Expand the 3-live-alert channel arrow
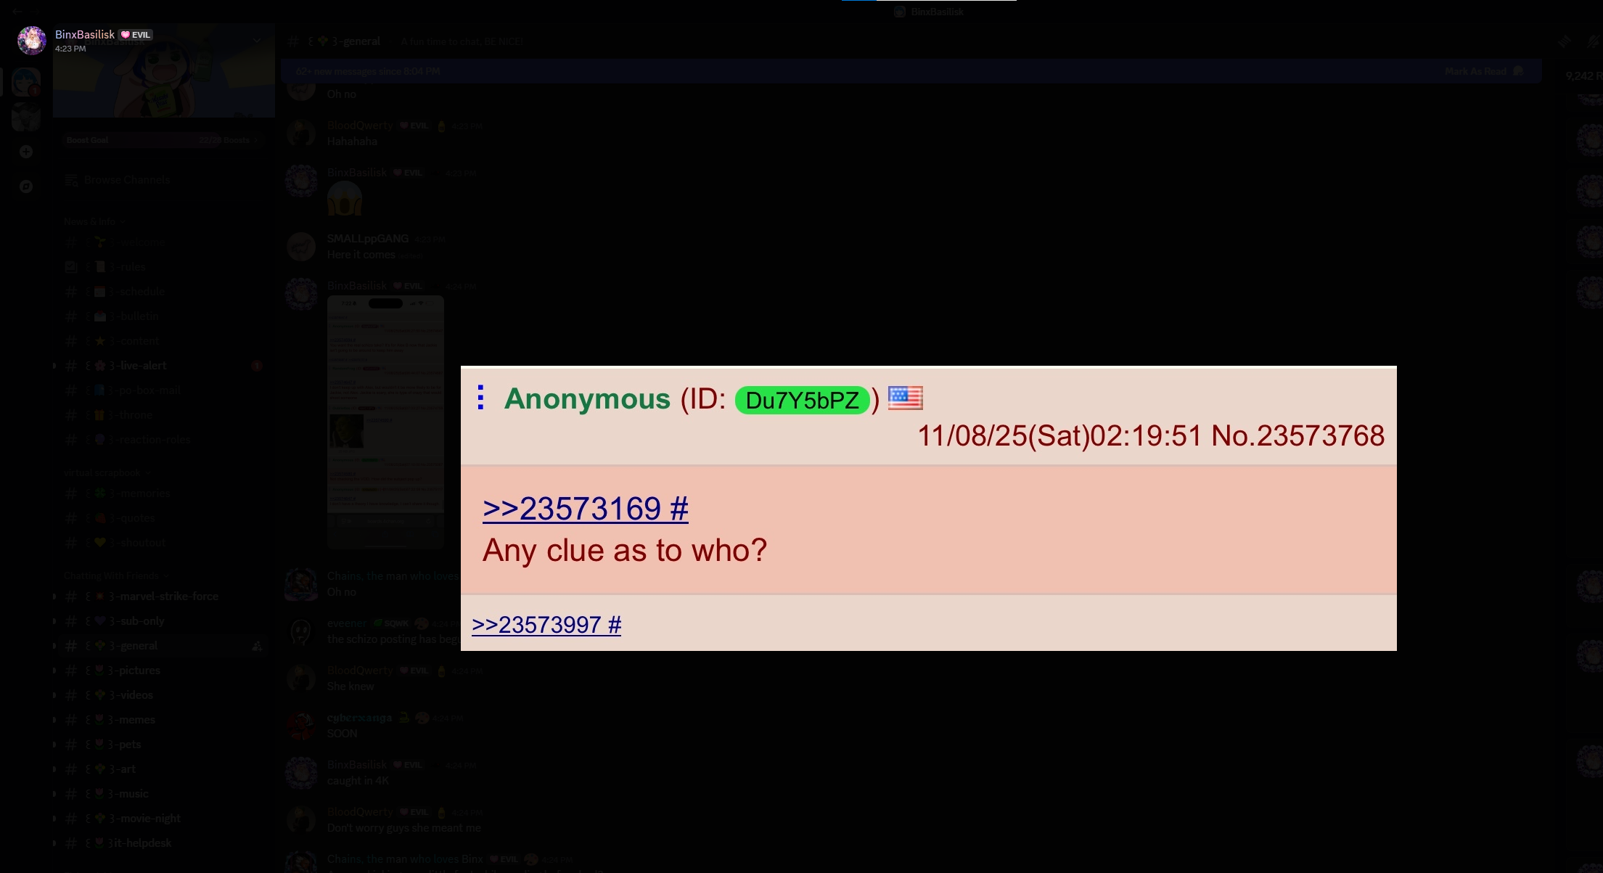1603x873 pixels. pos(54,366)
